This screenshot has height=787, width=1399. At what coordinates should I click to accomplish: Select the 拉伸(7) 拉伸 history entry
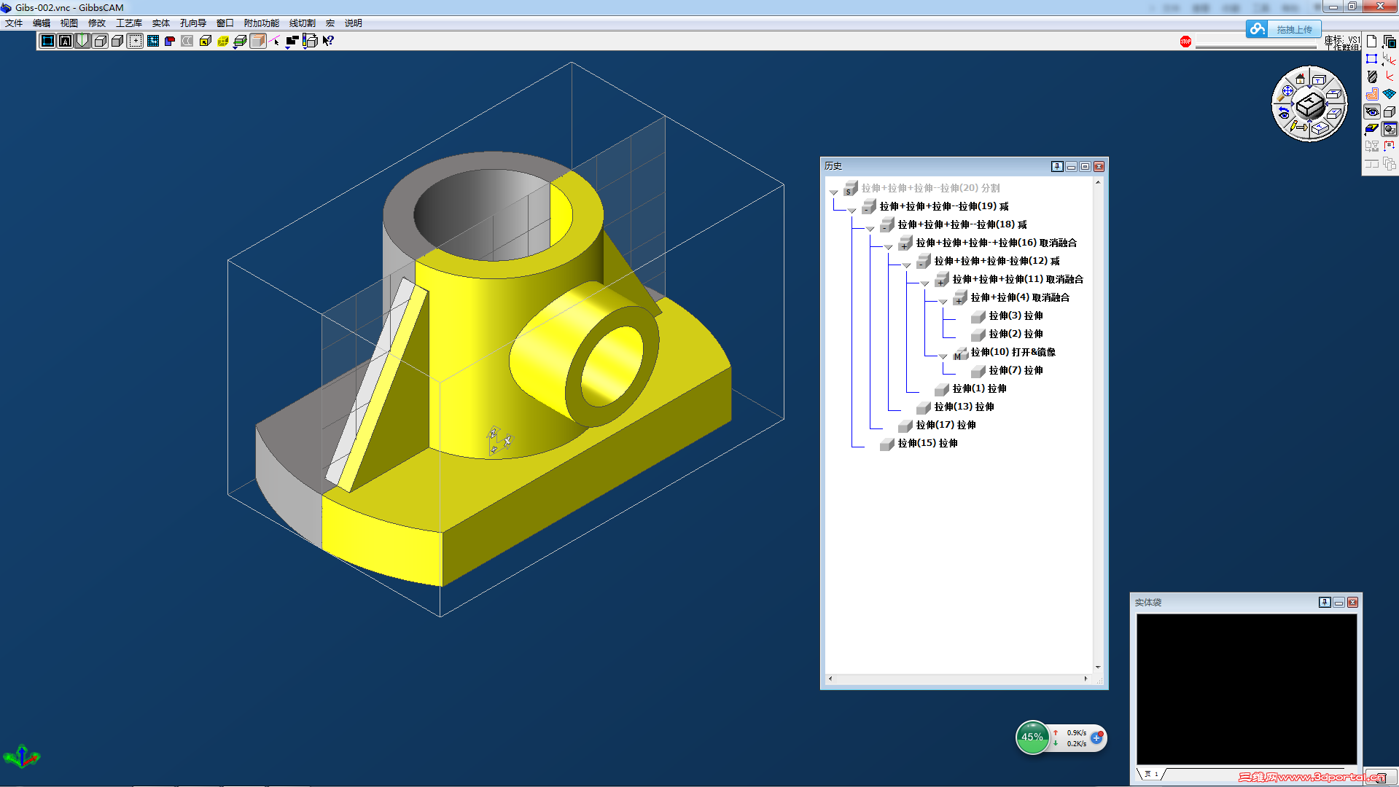1015,370
